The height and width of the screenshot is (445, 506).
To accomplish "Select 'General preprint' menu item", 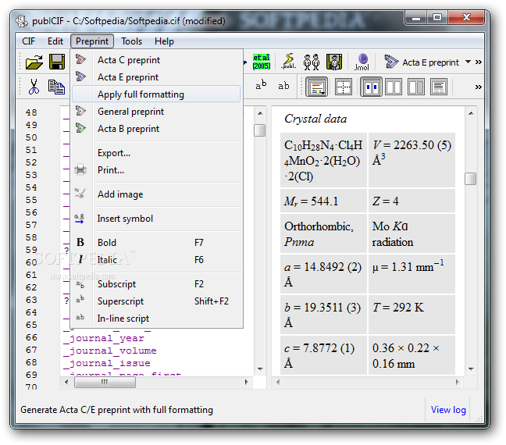I will point(156,112).
